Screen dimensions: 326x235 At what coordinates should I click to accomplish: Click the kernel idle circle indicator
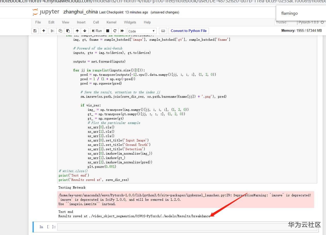322,22
